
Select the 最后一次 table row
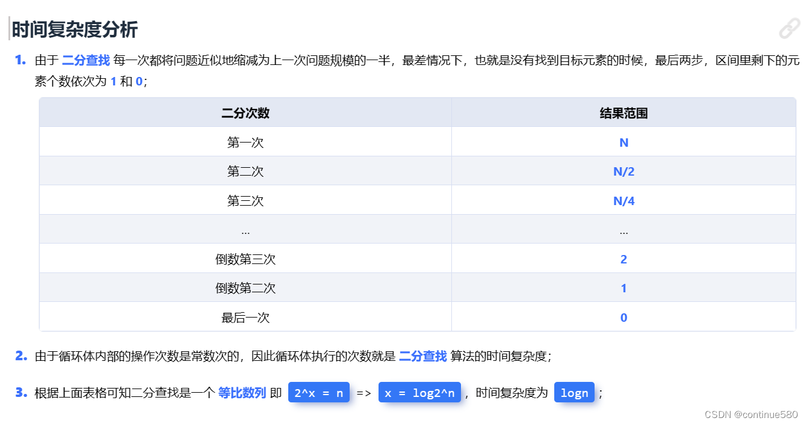[246, 317]
